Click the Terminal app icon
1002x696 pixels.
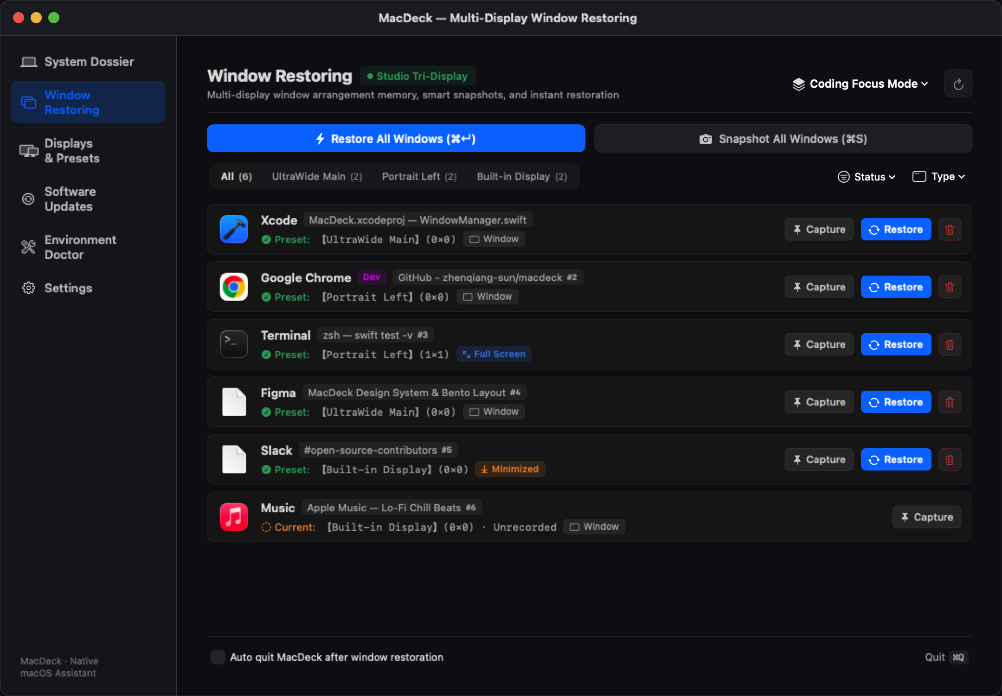233,344
